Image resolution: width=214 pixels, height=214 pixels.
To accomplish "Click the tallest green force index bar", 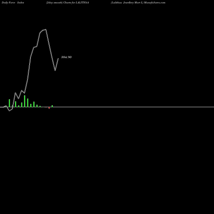I will click(25, 101).
